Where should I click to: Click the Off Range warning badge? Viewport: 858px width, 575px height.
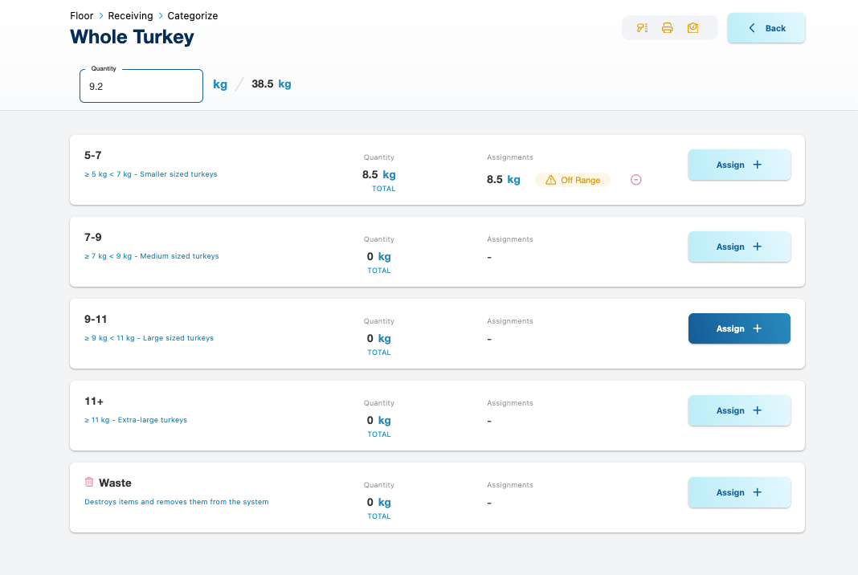(x=573, y=180)
